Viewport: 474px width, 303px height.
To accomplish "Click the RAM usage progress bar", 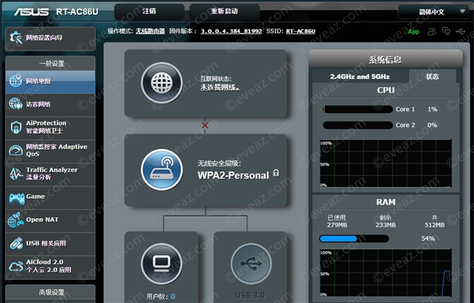I will pos(354,238).
